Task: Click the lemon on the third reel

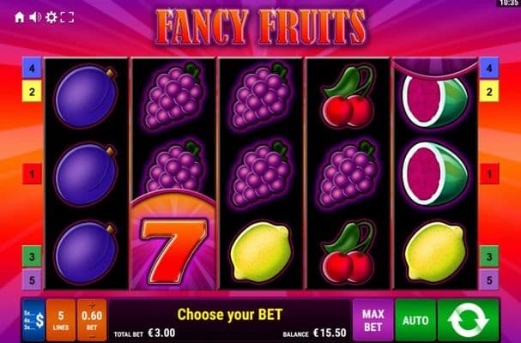Action: 261,252
